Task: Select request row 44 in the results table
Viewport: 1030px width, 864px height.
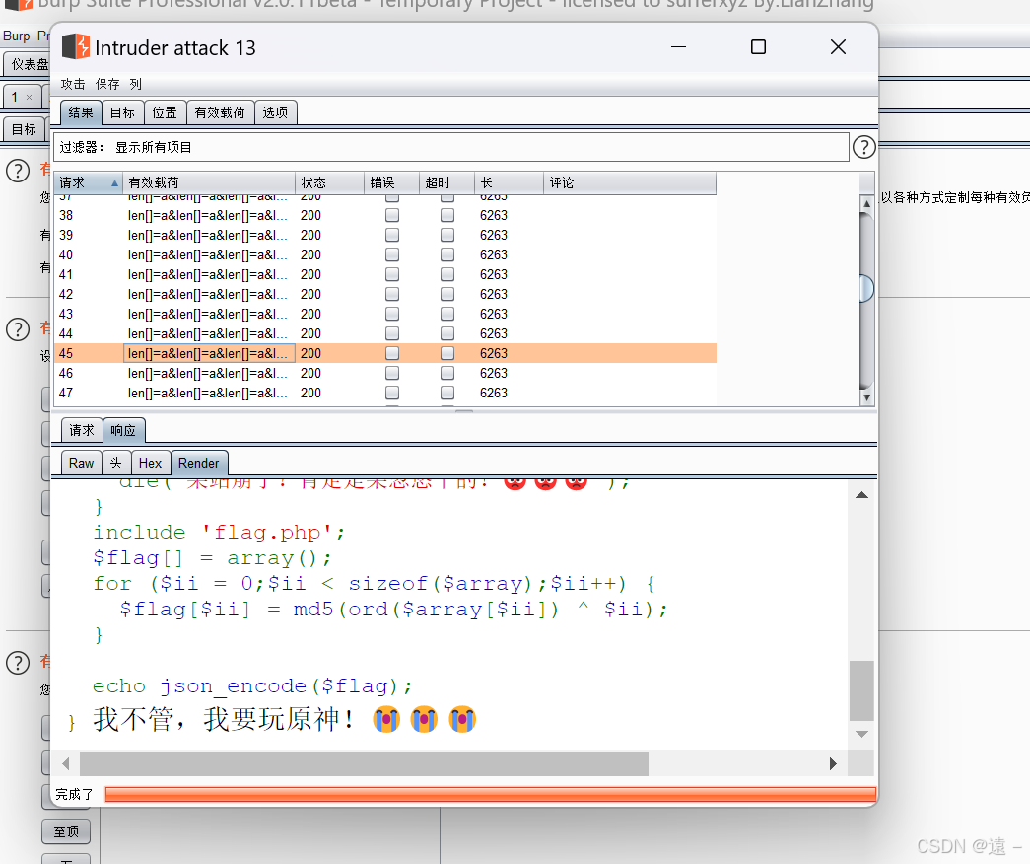Action: (x=197, y=333)
